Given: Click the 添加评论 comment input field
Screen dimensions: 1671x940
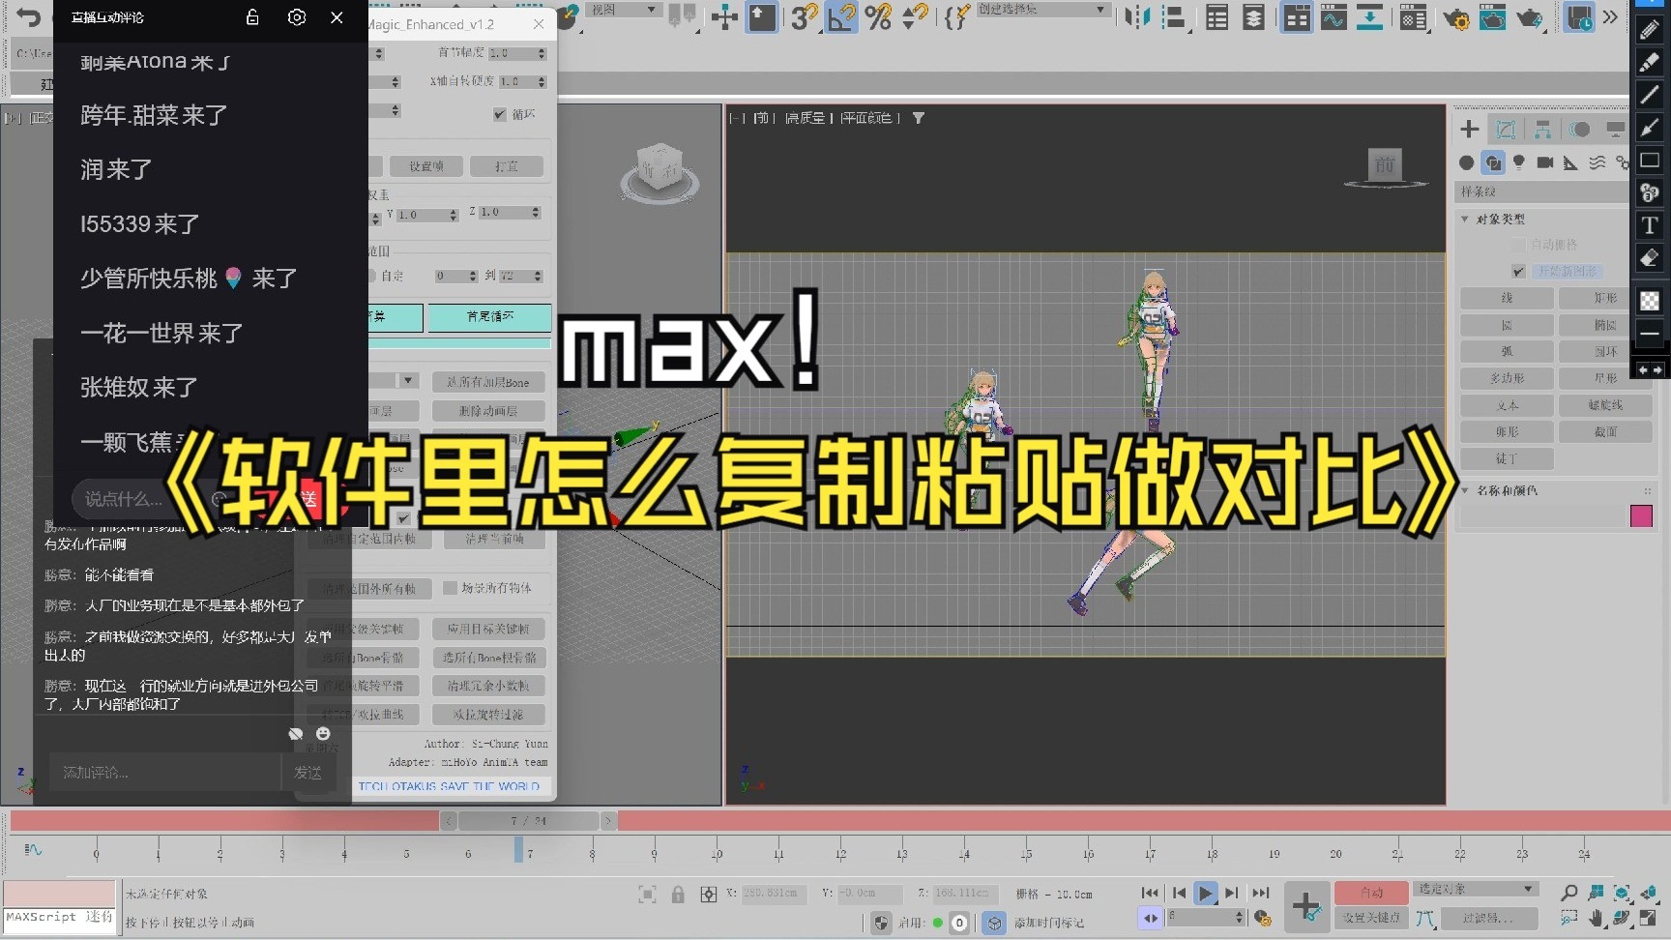Looking at the screenshot, I should pyautogui.click(x=164, y=773).
